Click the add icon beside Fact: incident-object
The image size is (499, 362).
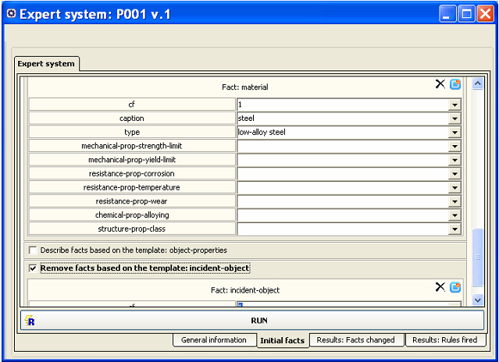click(x=455, y=287)
